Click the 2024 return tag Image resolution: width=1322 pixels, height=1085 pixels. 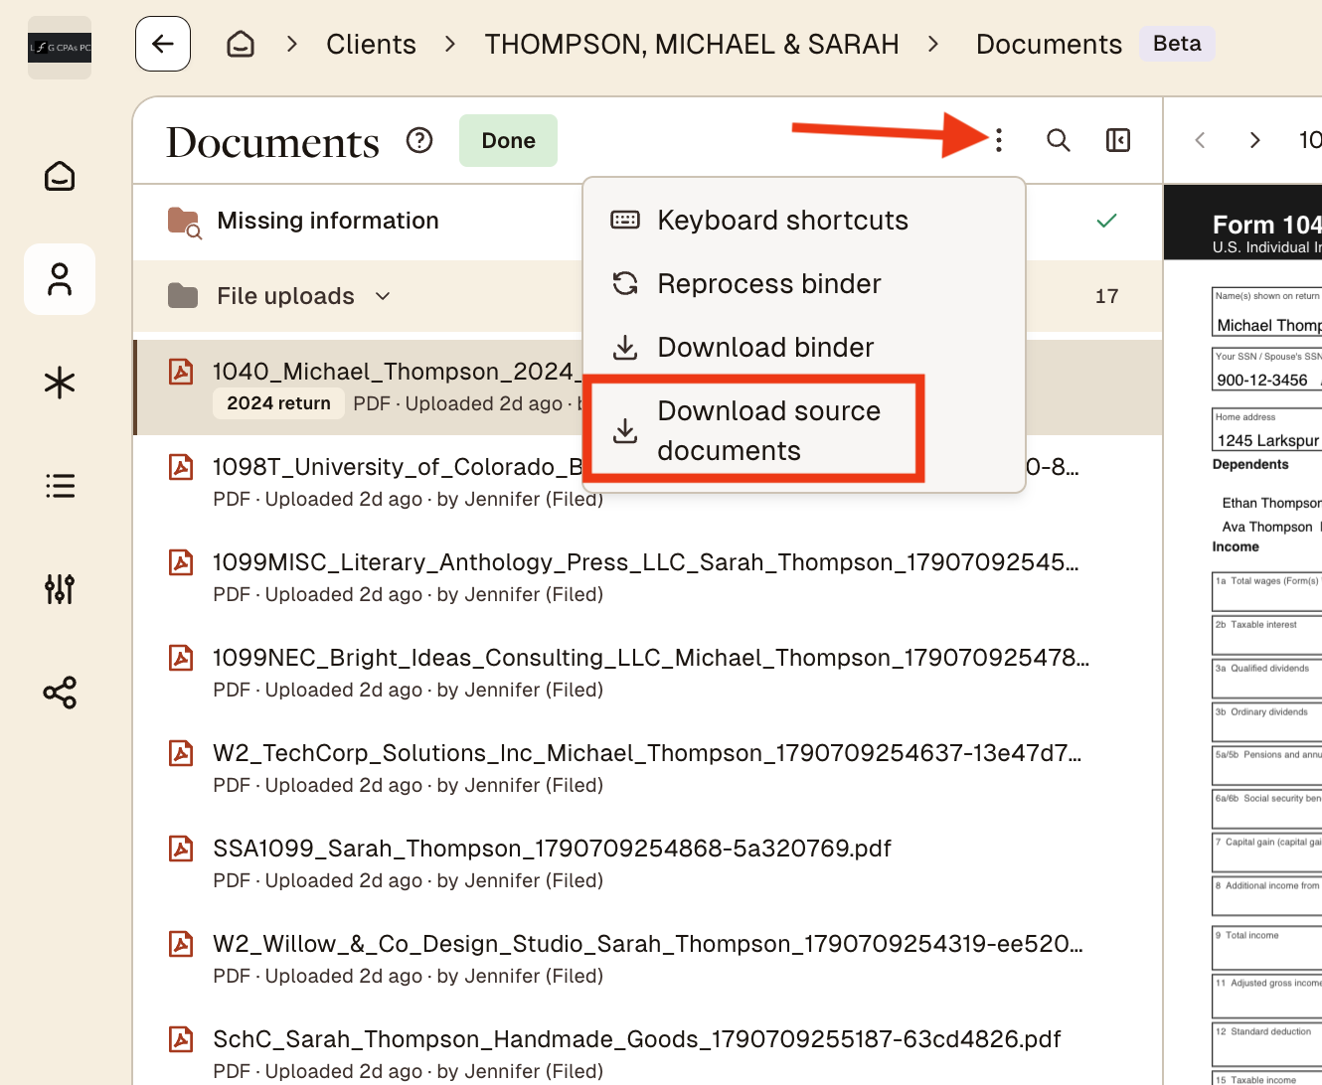(278, 403)
